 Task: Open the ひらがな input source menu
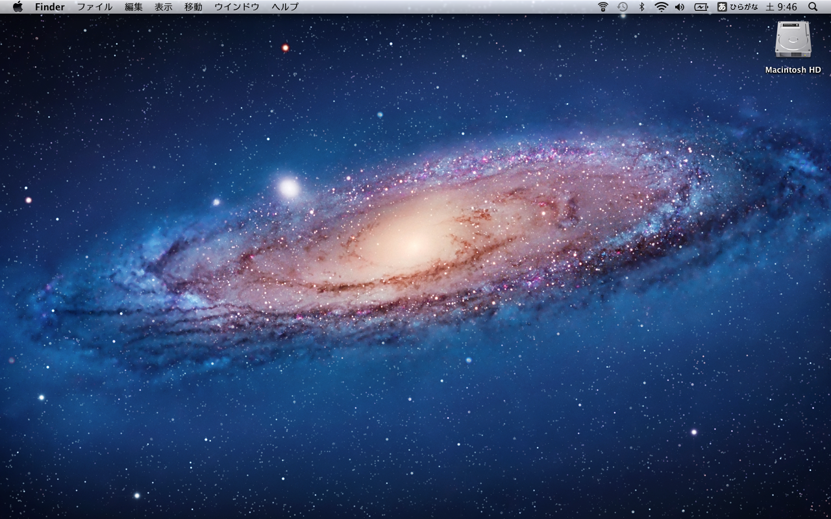tap(738, 6)
